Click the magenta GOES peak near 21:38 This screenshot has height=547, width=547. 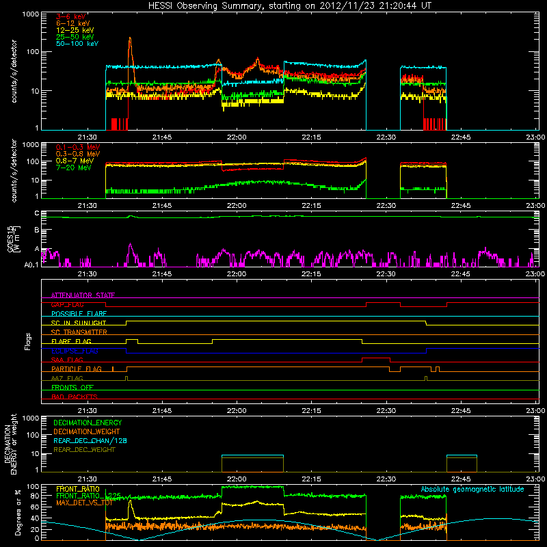(130, 245)
